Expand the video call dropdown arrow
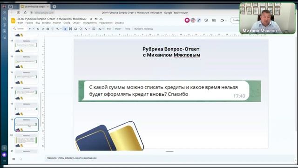This screenshot has width=298, height=168. coord(226,20)
